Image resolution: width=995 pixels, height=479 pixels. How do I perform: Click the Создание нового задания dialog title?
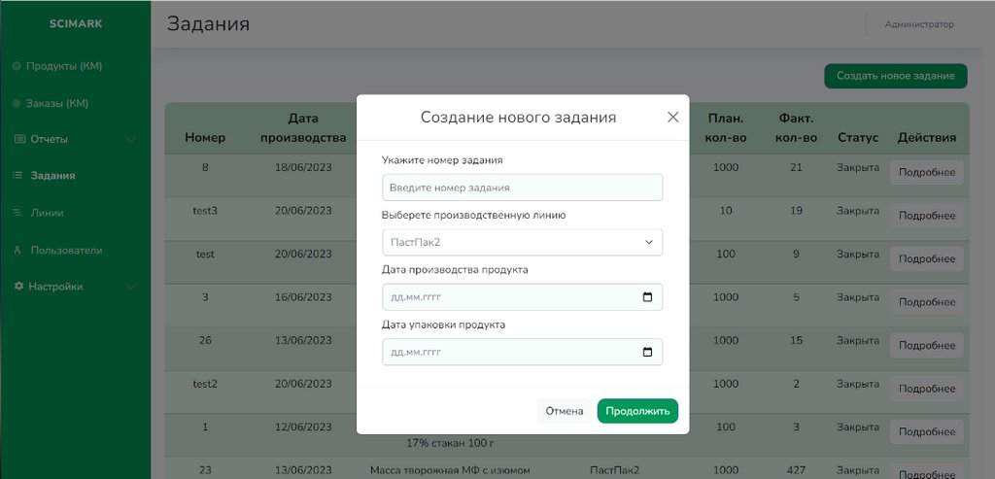pyautogui.click(x=518, y=118)
